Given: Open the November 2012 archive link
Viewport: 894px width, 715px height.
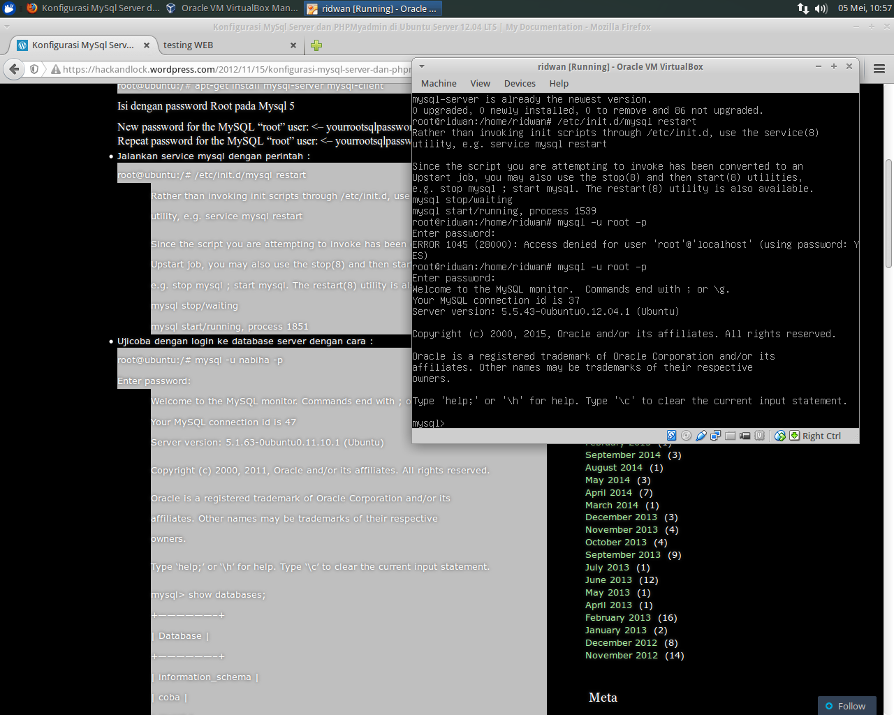Looking at the screenshot, I should coord(622,655).
